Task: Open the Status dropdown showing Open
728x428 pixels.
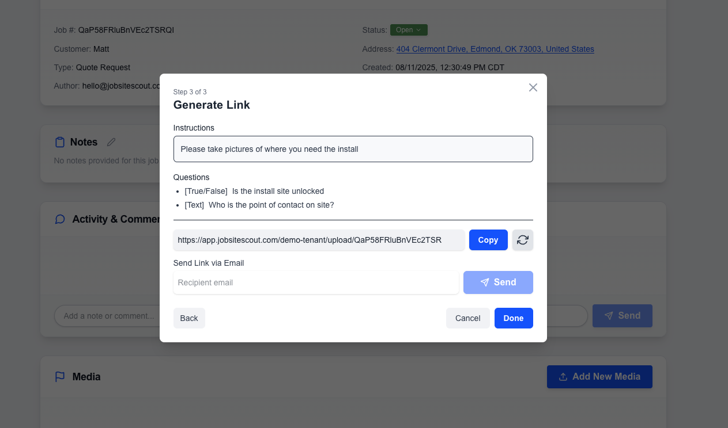Action: (409, 29)
